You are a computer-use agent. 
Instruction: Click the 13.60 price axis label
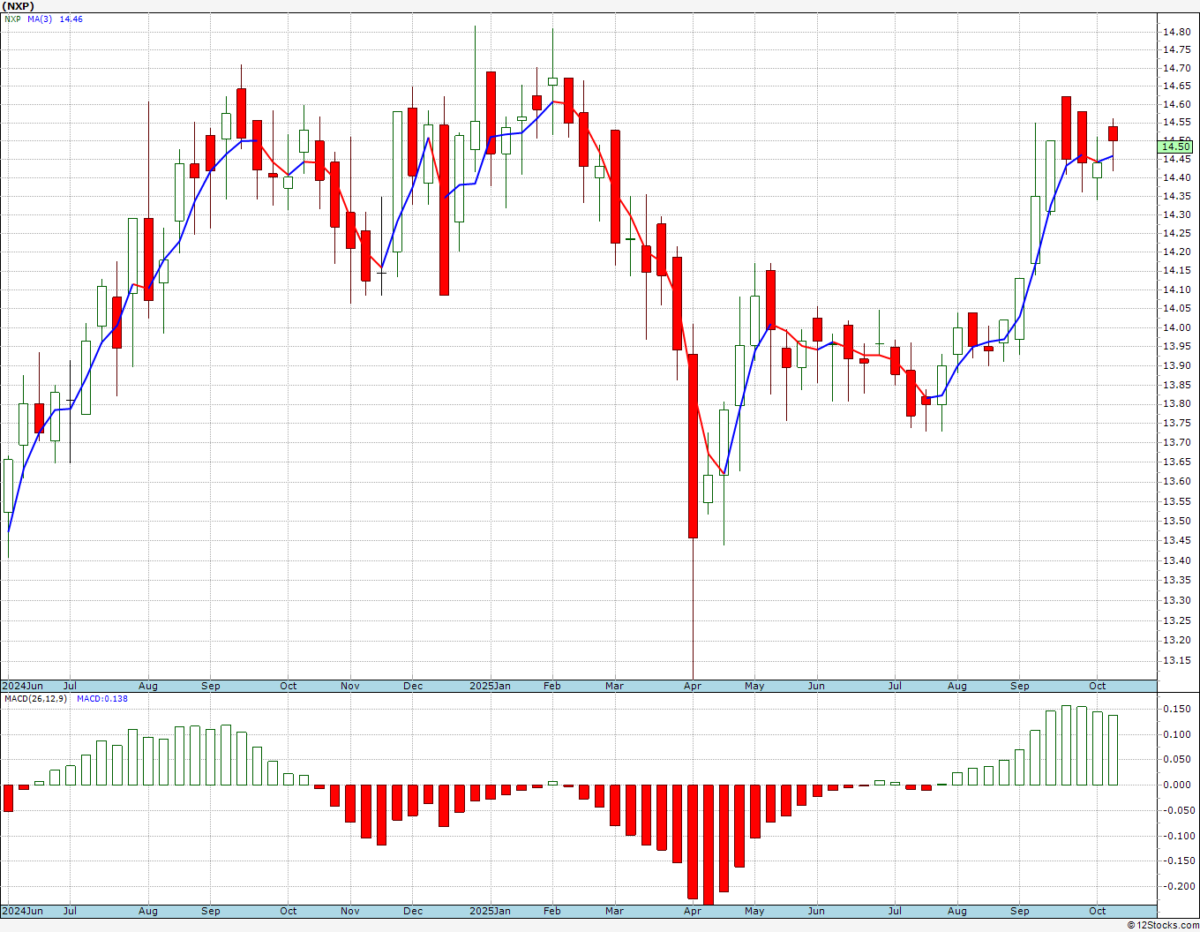tap(1177, 481)
